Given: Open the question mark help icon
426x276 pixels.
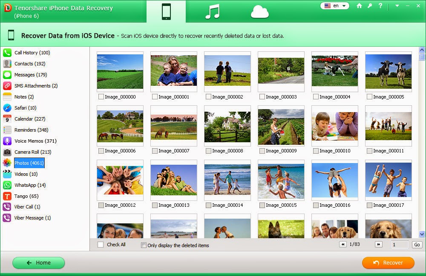Looking at the screenshot, I should pos(380,6).
